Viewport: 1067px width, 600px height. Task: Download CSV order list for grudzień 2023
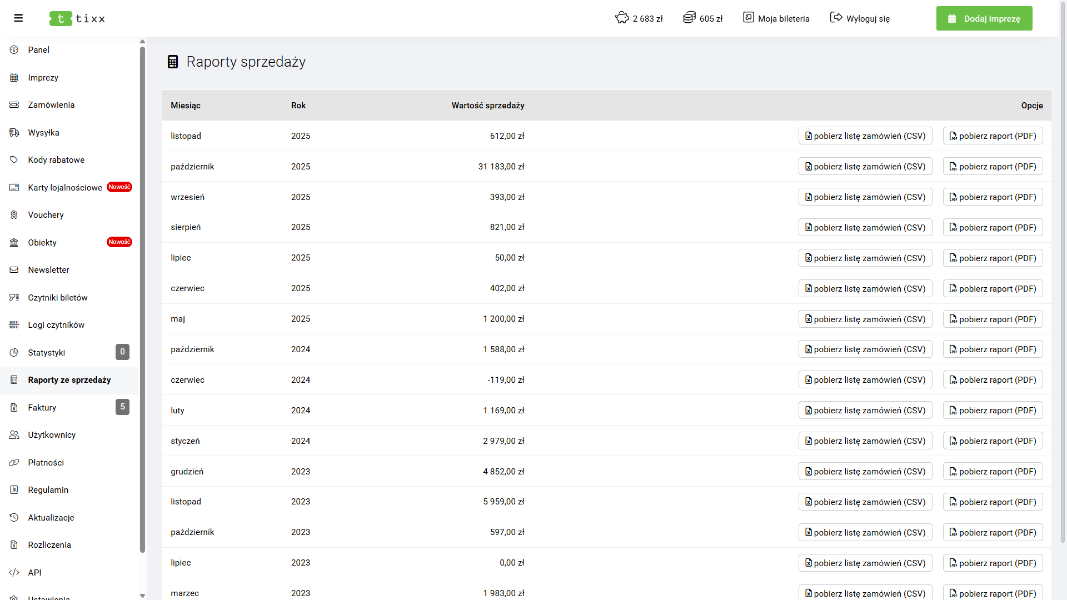865,472
